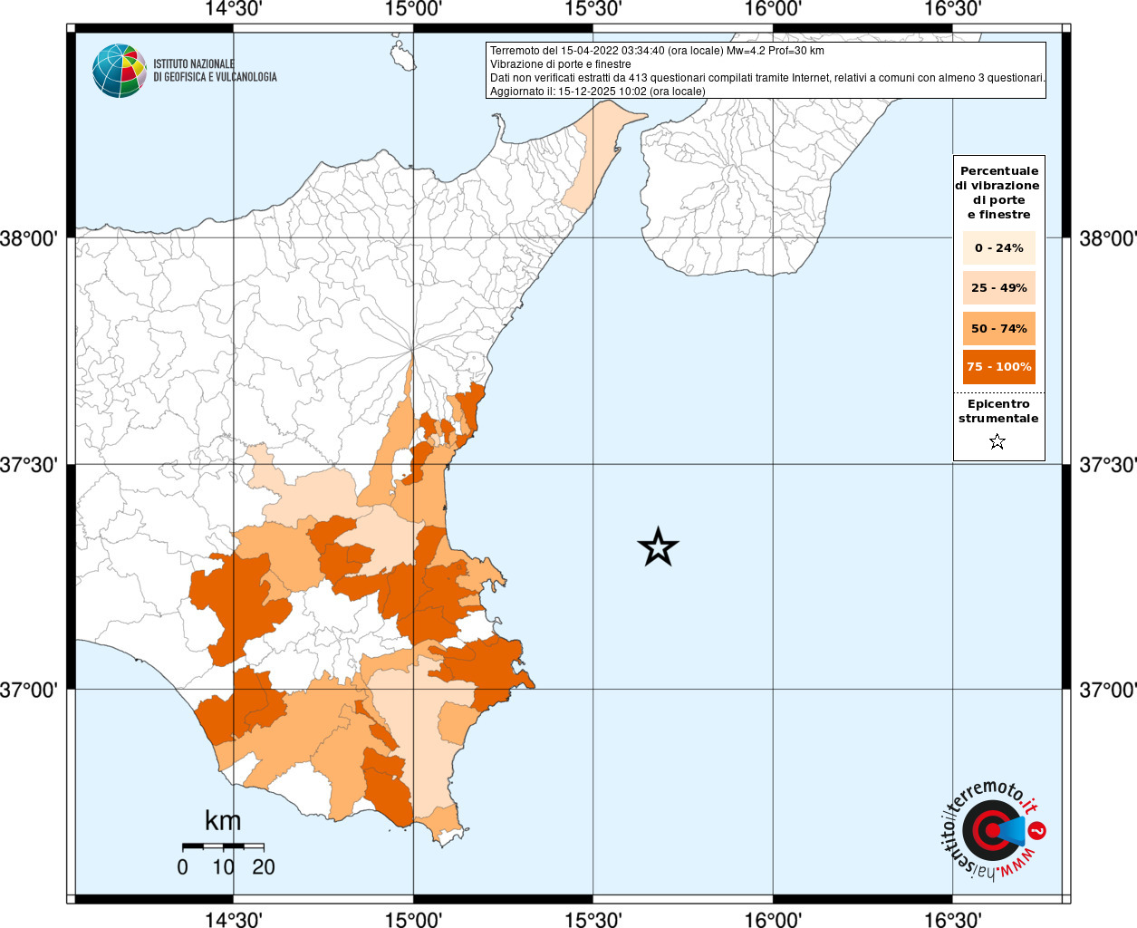Click the left axis label 37°00'

pyautogui.click(x=29, y=690)
